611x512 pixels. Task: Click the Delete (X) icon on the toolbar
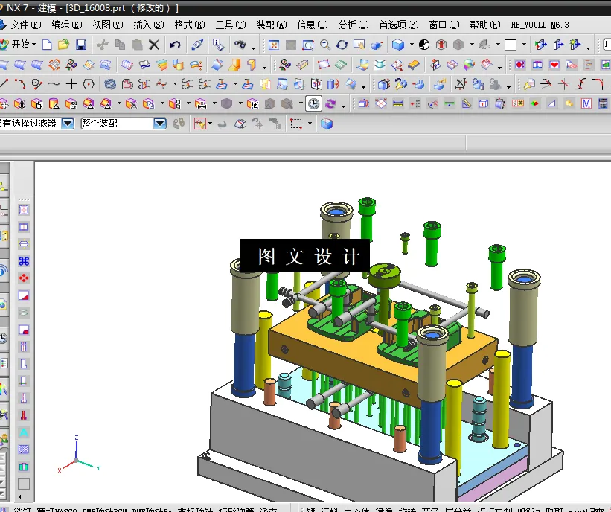153,46
